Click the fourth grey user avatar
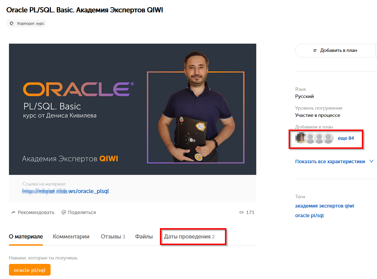The width and height of the screenshot is (377, 279). (x=328, y=138)
